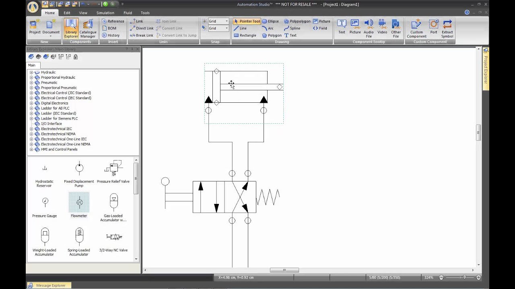Select the Rectangle drawing tool
515x289 pixels.
pyautogui.click(x=245, y=35)
